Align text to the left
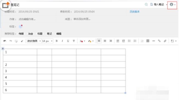Screen dimensions: 179x100 click(99, 41)
